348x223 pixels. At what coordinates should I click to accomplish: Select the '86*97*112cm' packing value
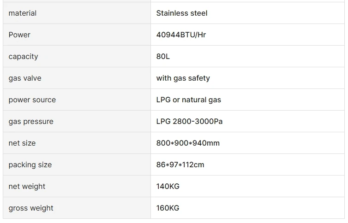click(180, 164)
